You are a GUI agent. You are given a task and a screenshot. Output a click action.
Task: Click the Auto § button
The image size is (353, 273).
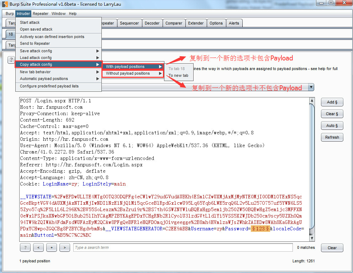point(332,125)
